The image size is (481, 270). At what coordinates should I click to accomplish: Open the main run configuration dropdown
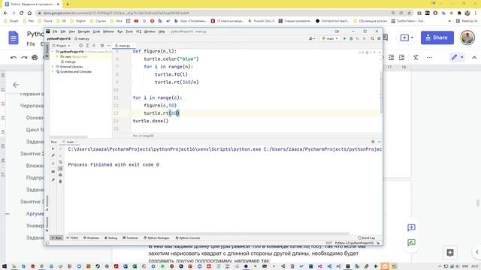click(x=330, y=38)
